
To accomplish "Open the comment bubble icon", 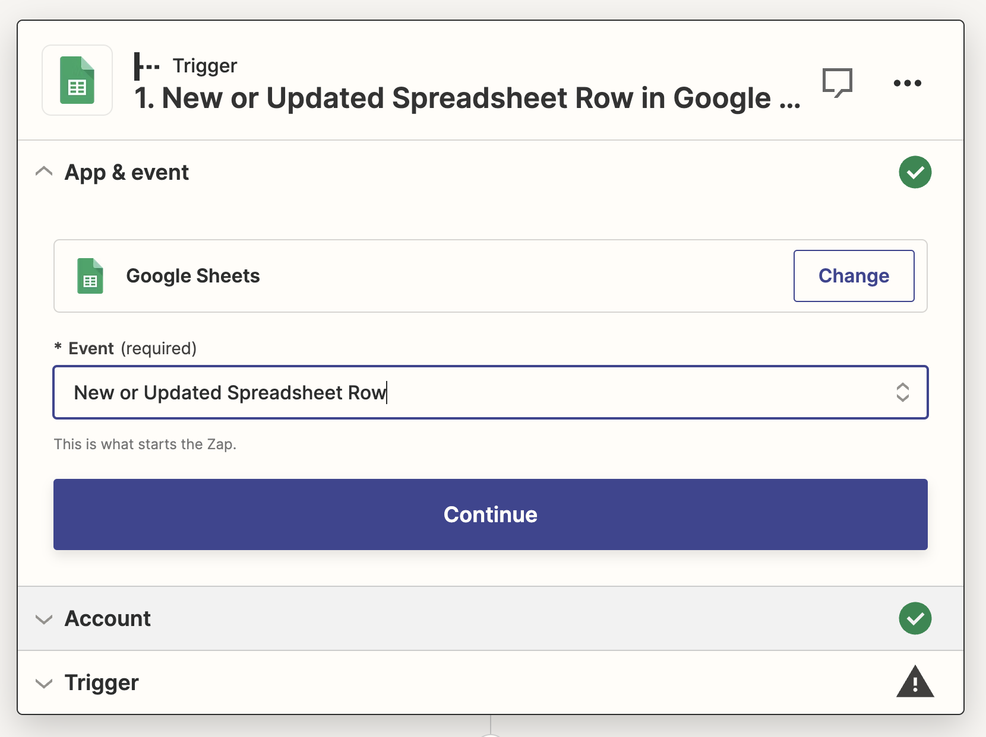I will click(838, 83).
